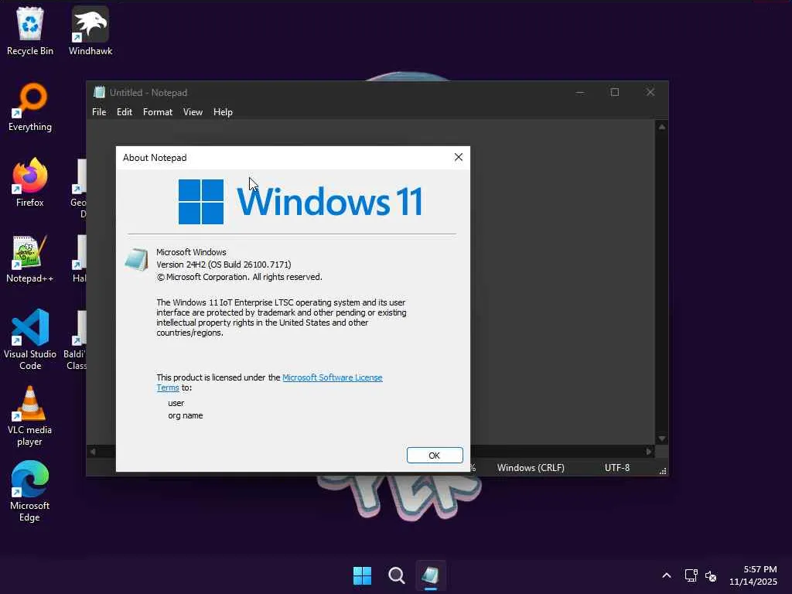
Task: Open the Edit menu in Notepad
Action: coord(125,112)
